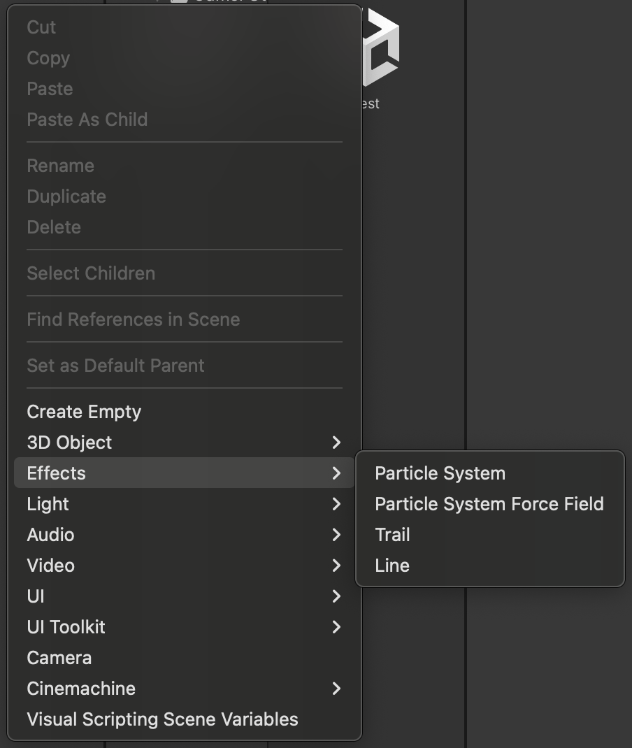Image resolution: width=632 pixels, height=748 pixels.
Task: Click Create Empty menu item
Action: (84, 412)
